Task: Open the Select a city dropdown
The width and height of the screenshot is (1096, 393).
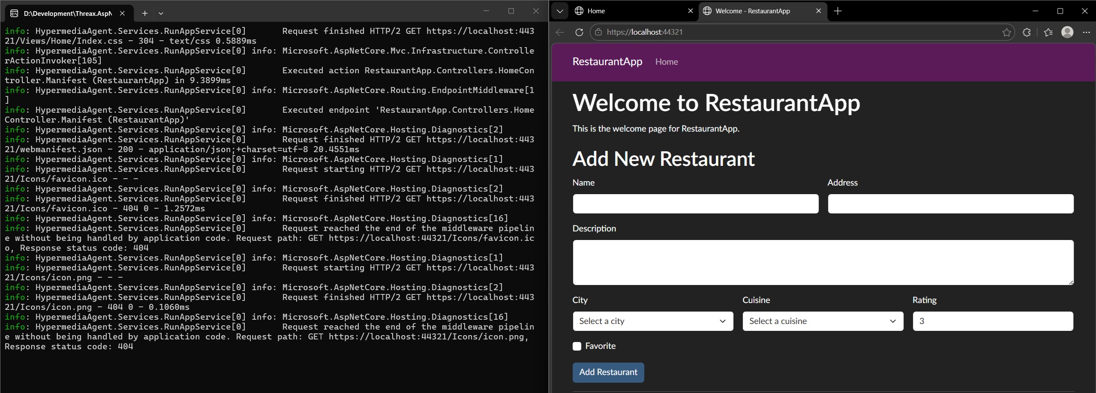Action: [x=652, y=321]
